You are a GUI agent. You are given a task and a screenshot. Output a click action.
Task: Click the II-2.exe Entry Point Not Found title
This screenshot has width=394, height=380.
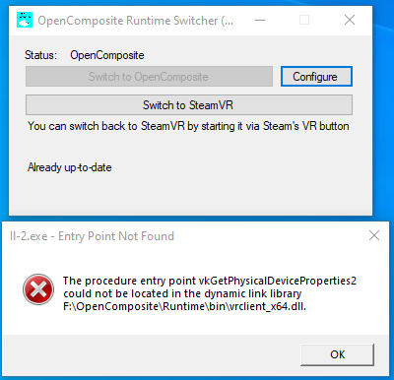point(92,236)
